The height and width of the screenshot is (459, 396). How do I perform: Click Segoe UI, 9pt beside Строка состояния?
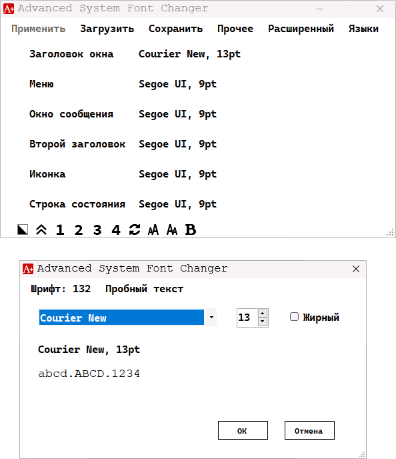pyautogui.click(x=178, y=204)
